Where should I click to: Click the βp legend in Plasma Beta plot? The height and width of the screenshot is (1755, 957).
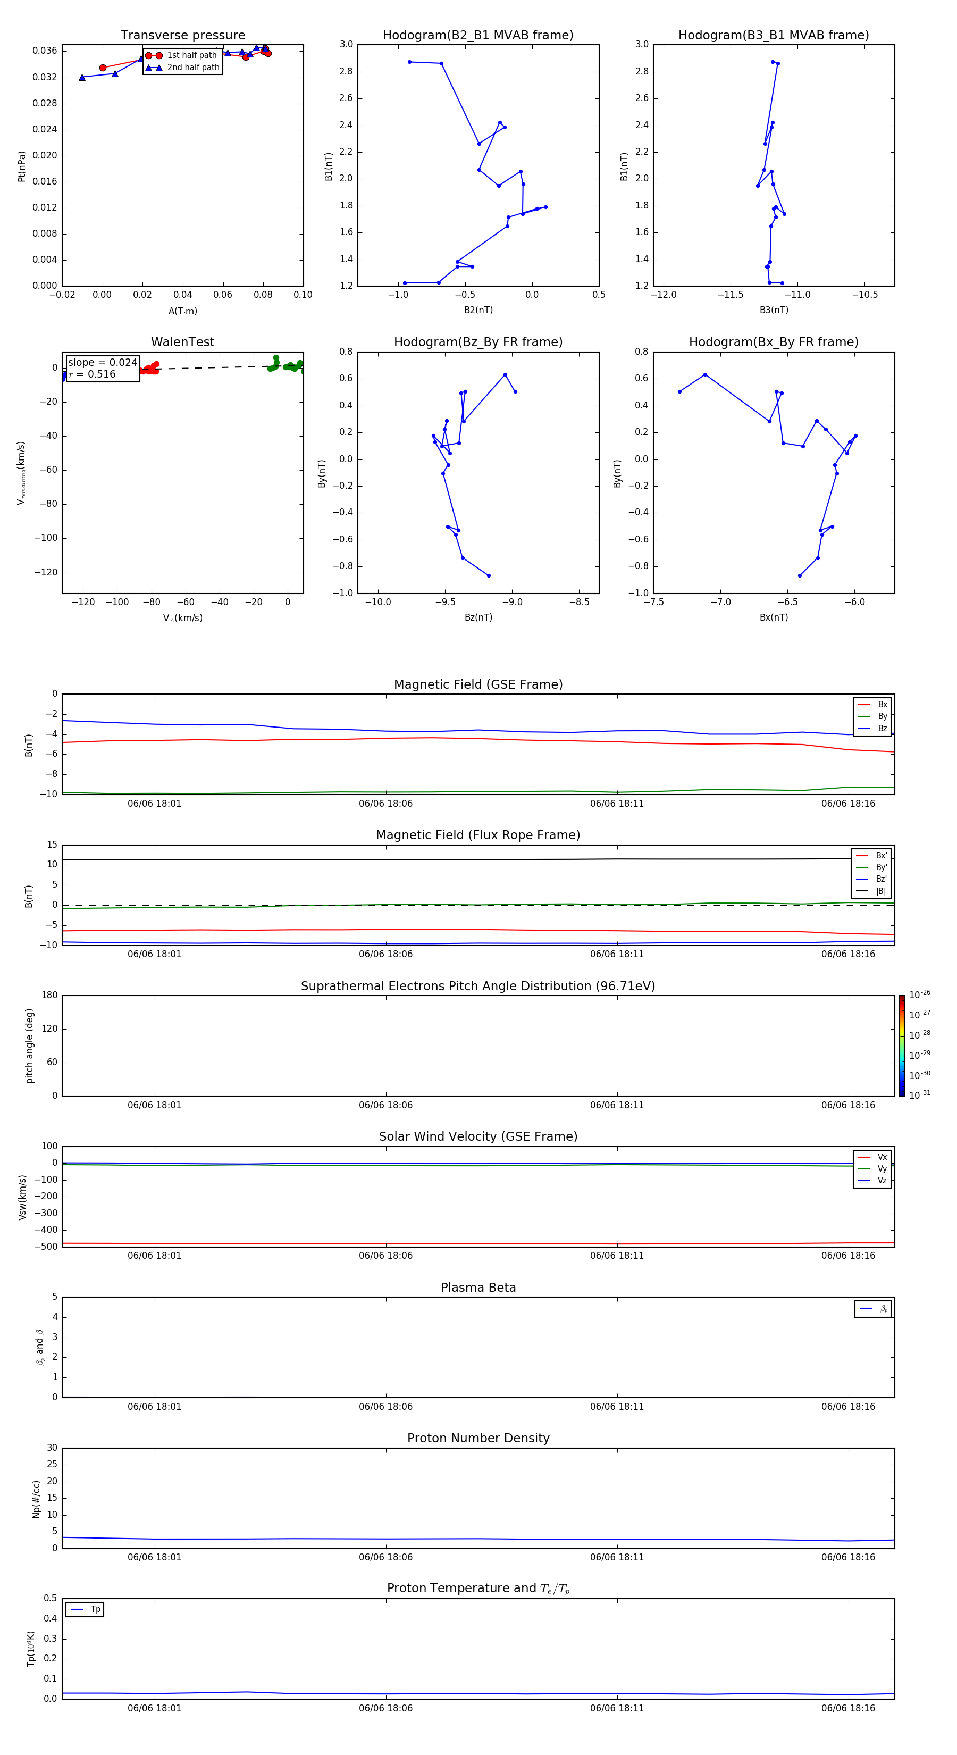tap(873, 1309)
